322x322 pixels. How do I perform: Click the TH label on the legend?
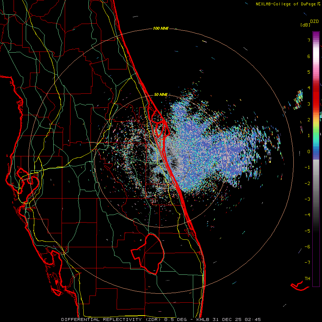point(307,279)
